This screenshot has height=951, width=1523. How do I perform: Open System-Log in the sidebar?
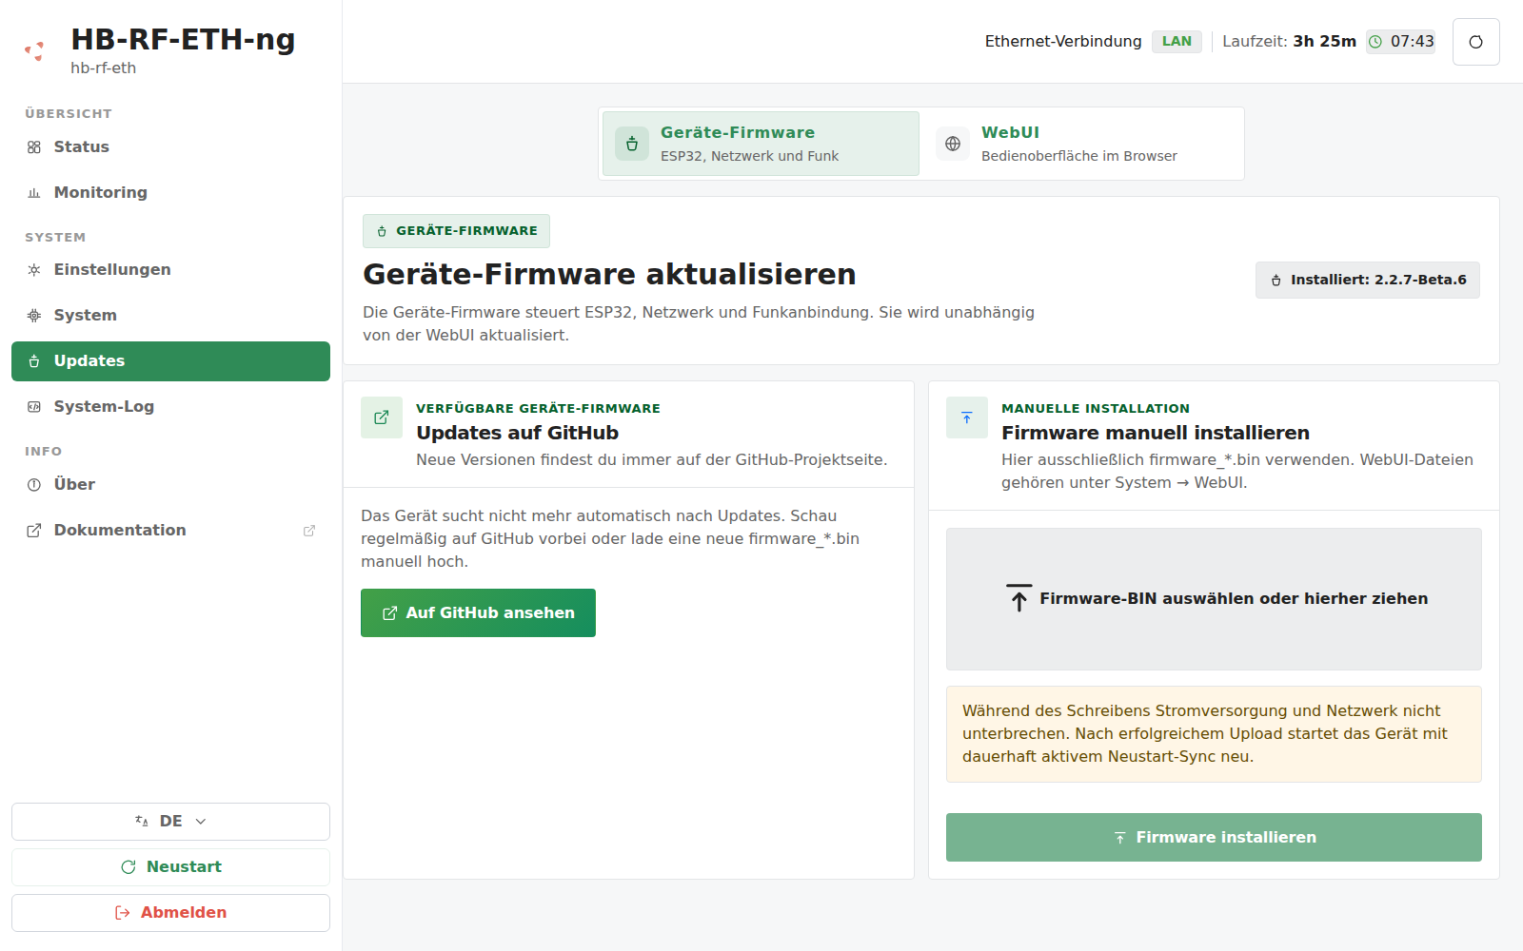point(170,407)
